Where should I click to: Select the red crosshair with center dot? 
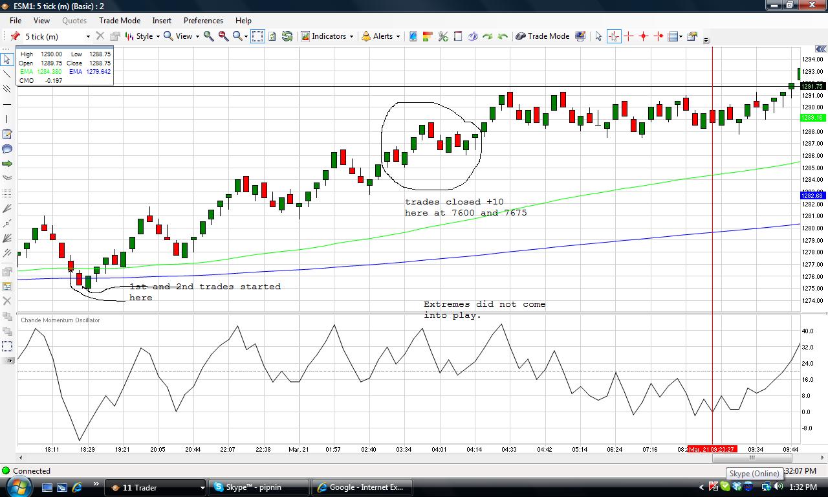click(643, 36)
